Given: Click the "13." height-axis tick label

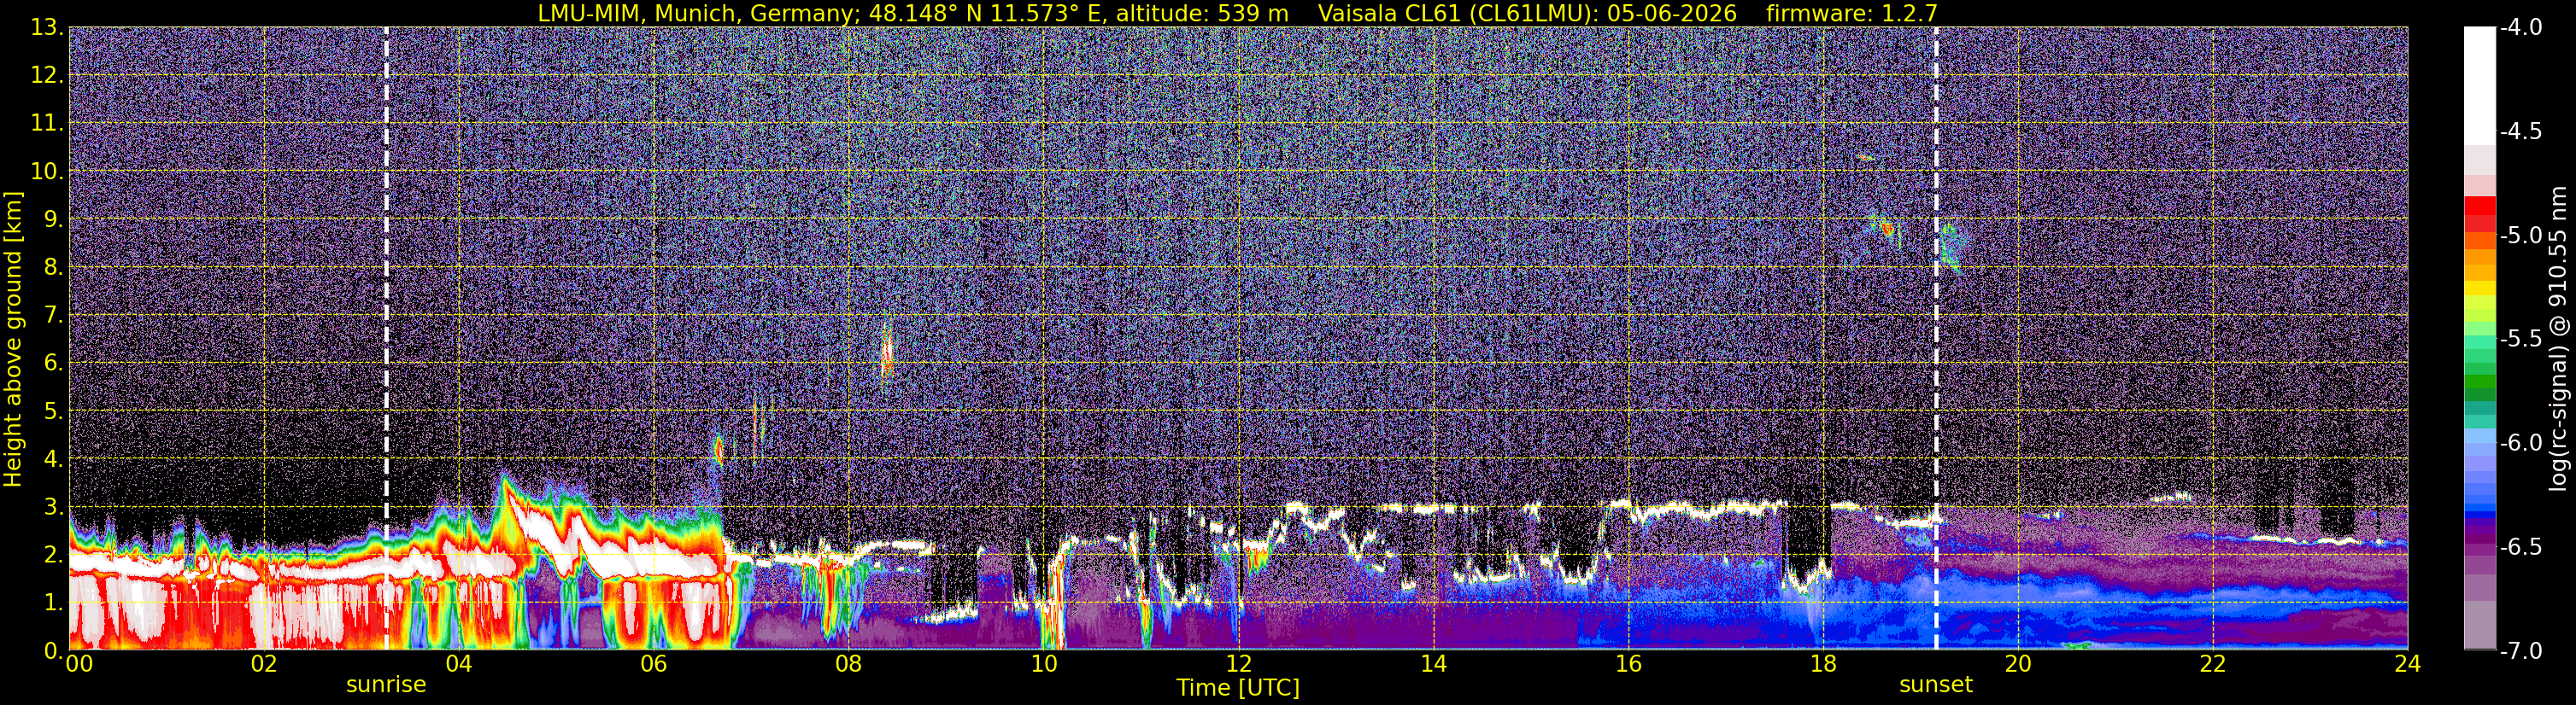Looking at the screenshot, I should (46, 28).
